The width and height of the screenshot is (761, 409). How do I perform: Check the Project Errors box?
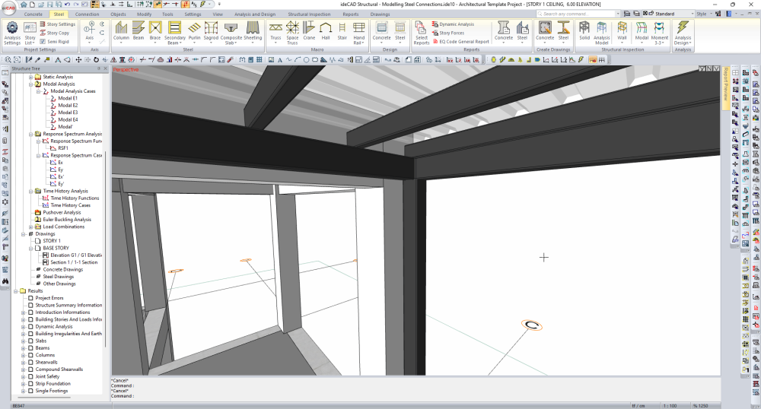point(30,298)
